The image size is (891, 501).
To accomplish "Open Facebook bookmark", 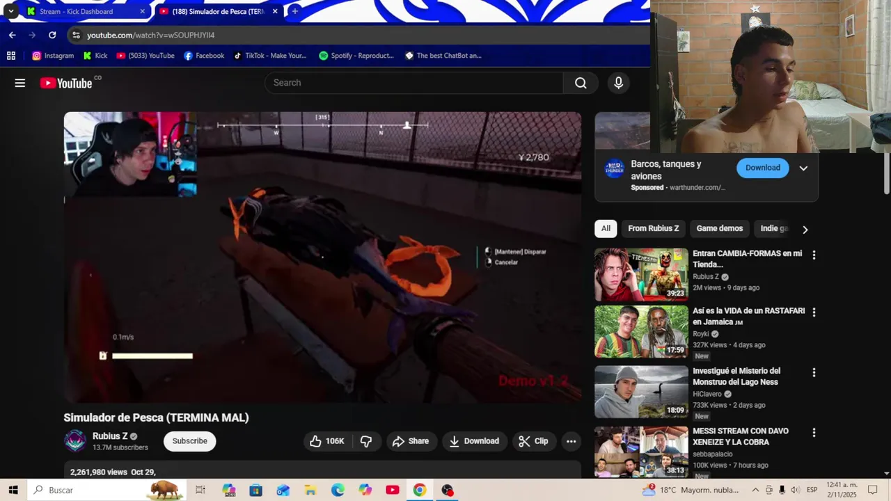I will (204, 56).
